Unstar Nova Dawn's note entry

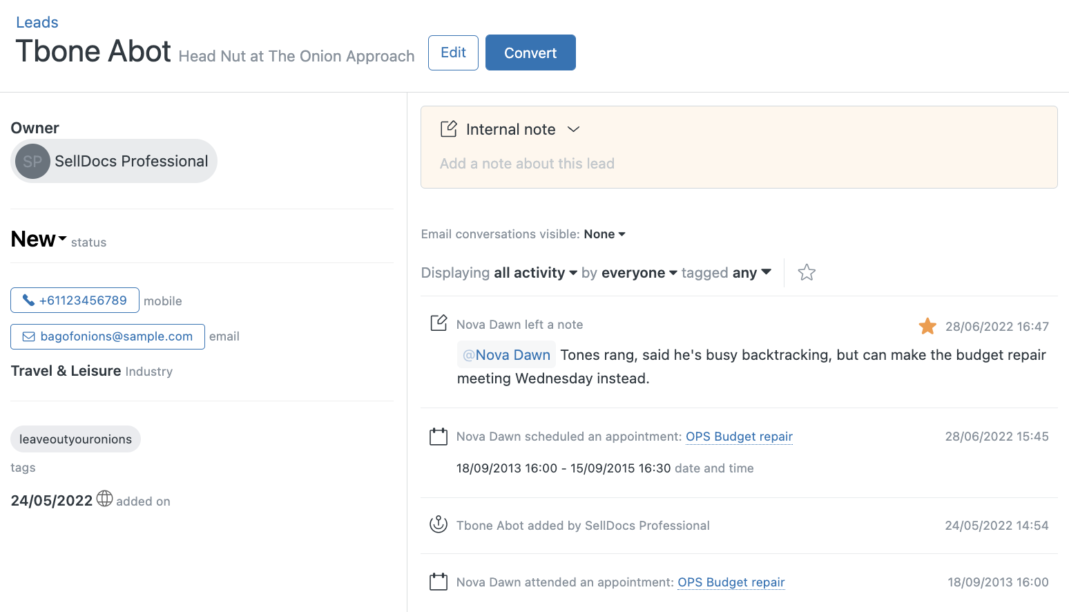pos(927,325)
